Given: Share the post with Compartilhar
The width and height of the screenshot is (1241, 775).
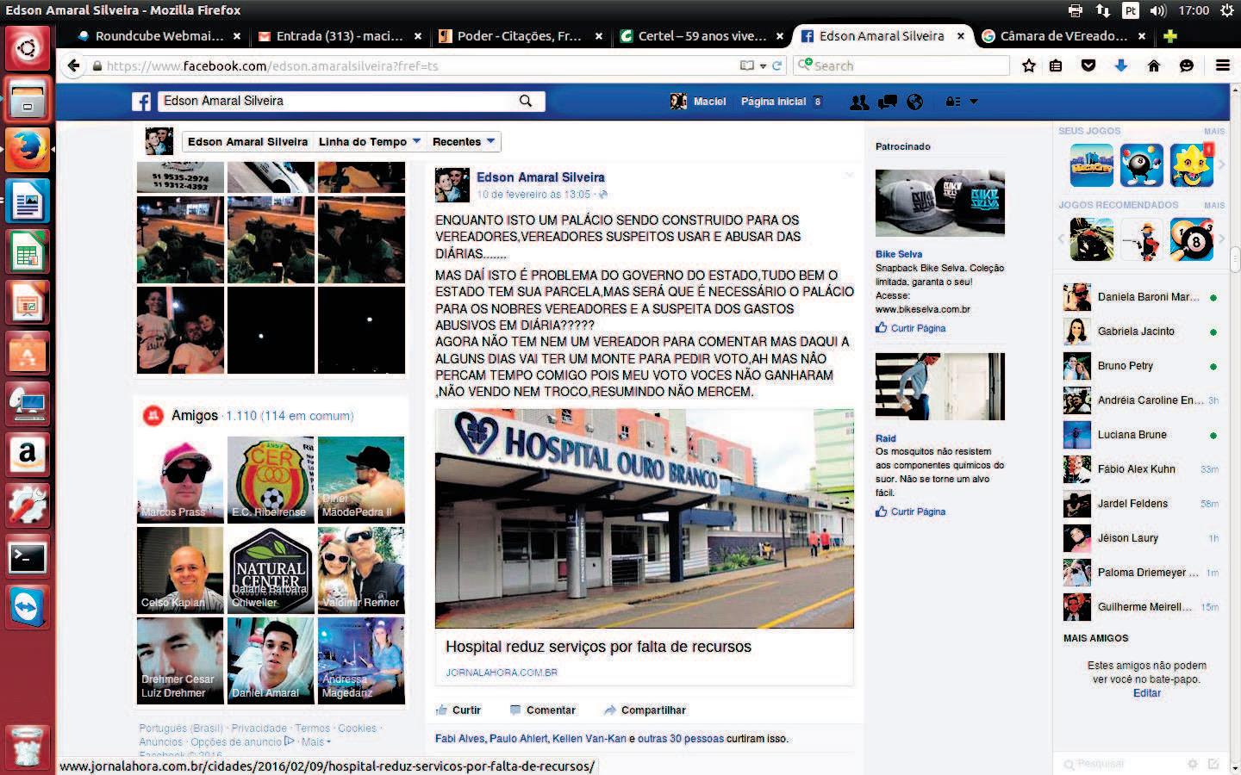Looking at the screenshot, I should click(x=645, y=710).
